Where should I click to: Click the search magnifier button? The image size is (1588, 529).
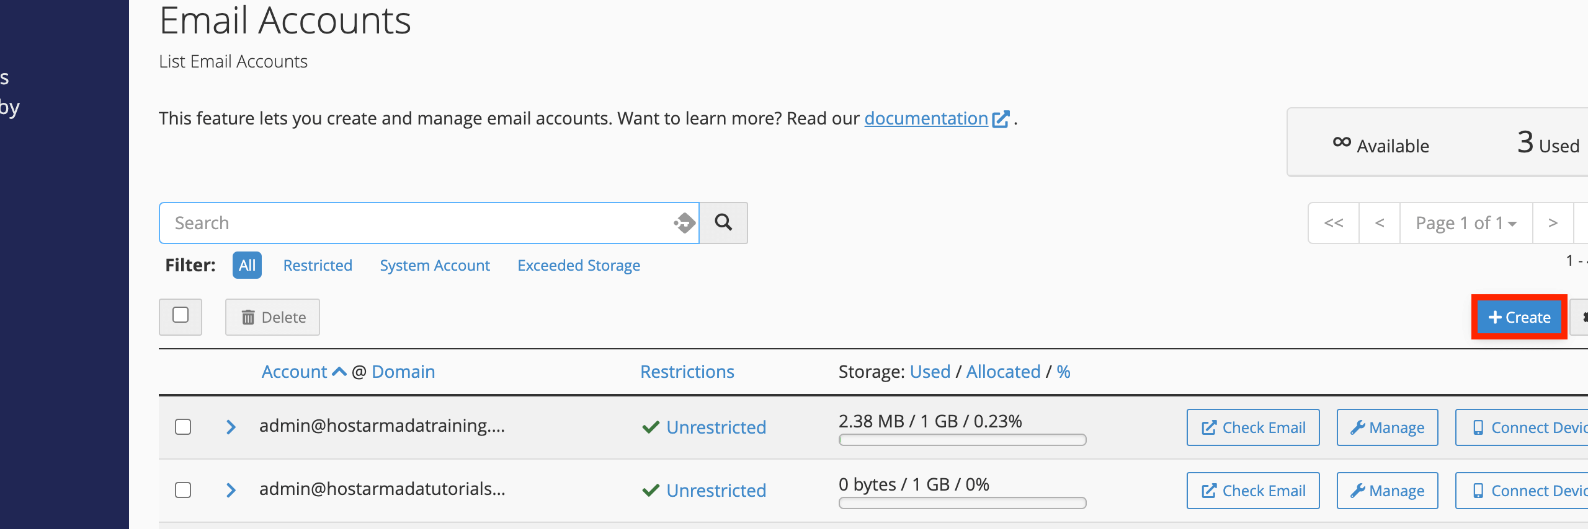coord(723,223)
